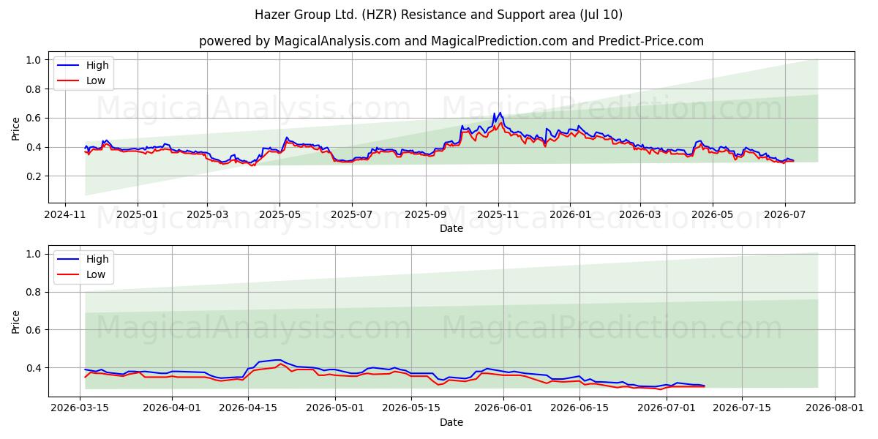Click the '2026-05' x-axis tick label
The width and height of the screenshot is (878, 439).
(x=713, y=214)
